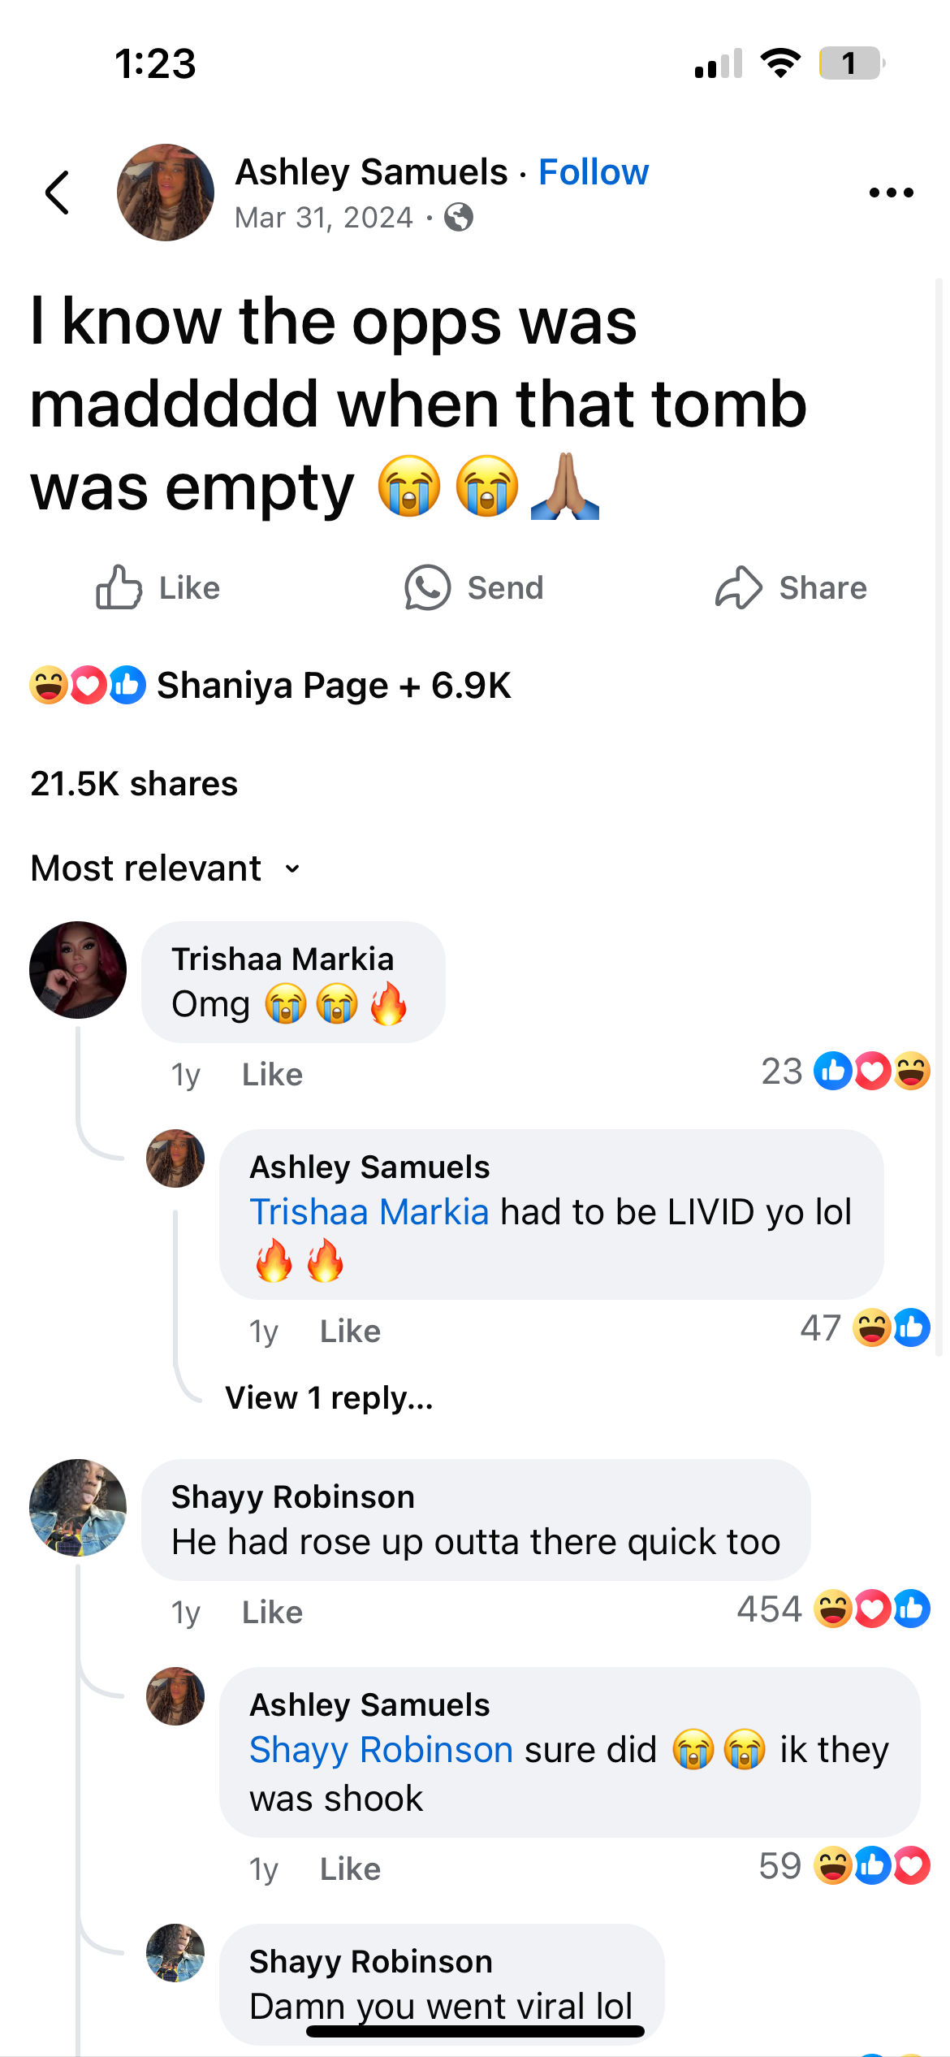Open Shayy Robinson's profile picture

click(78, 1508)
